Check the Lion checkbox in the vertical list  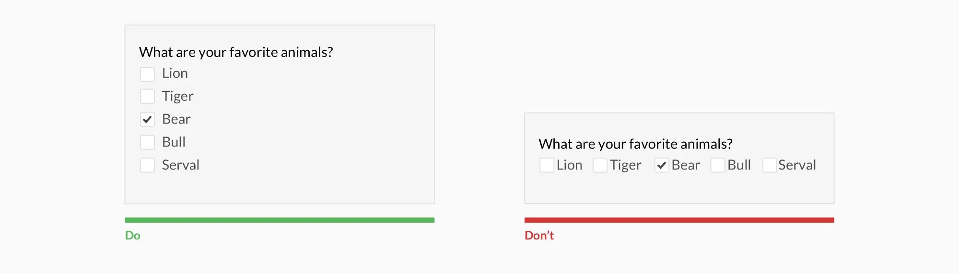pos(147,74)
